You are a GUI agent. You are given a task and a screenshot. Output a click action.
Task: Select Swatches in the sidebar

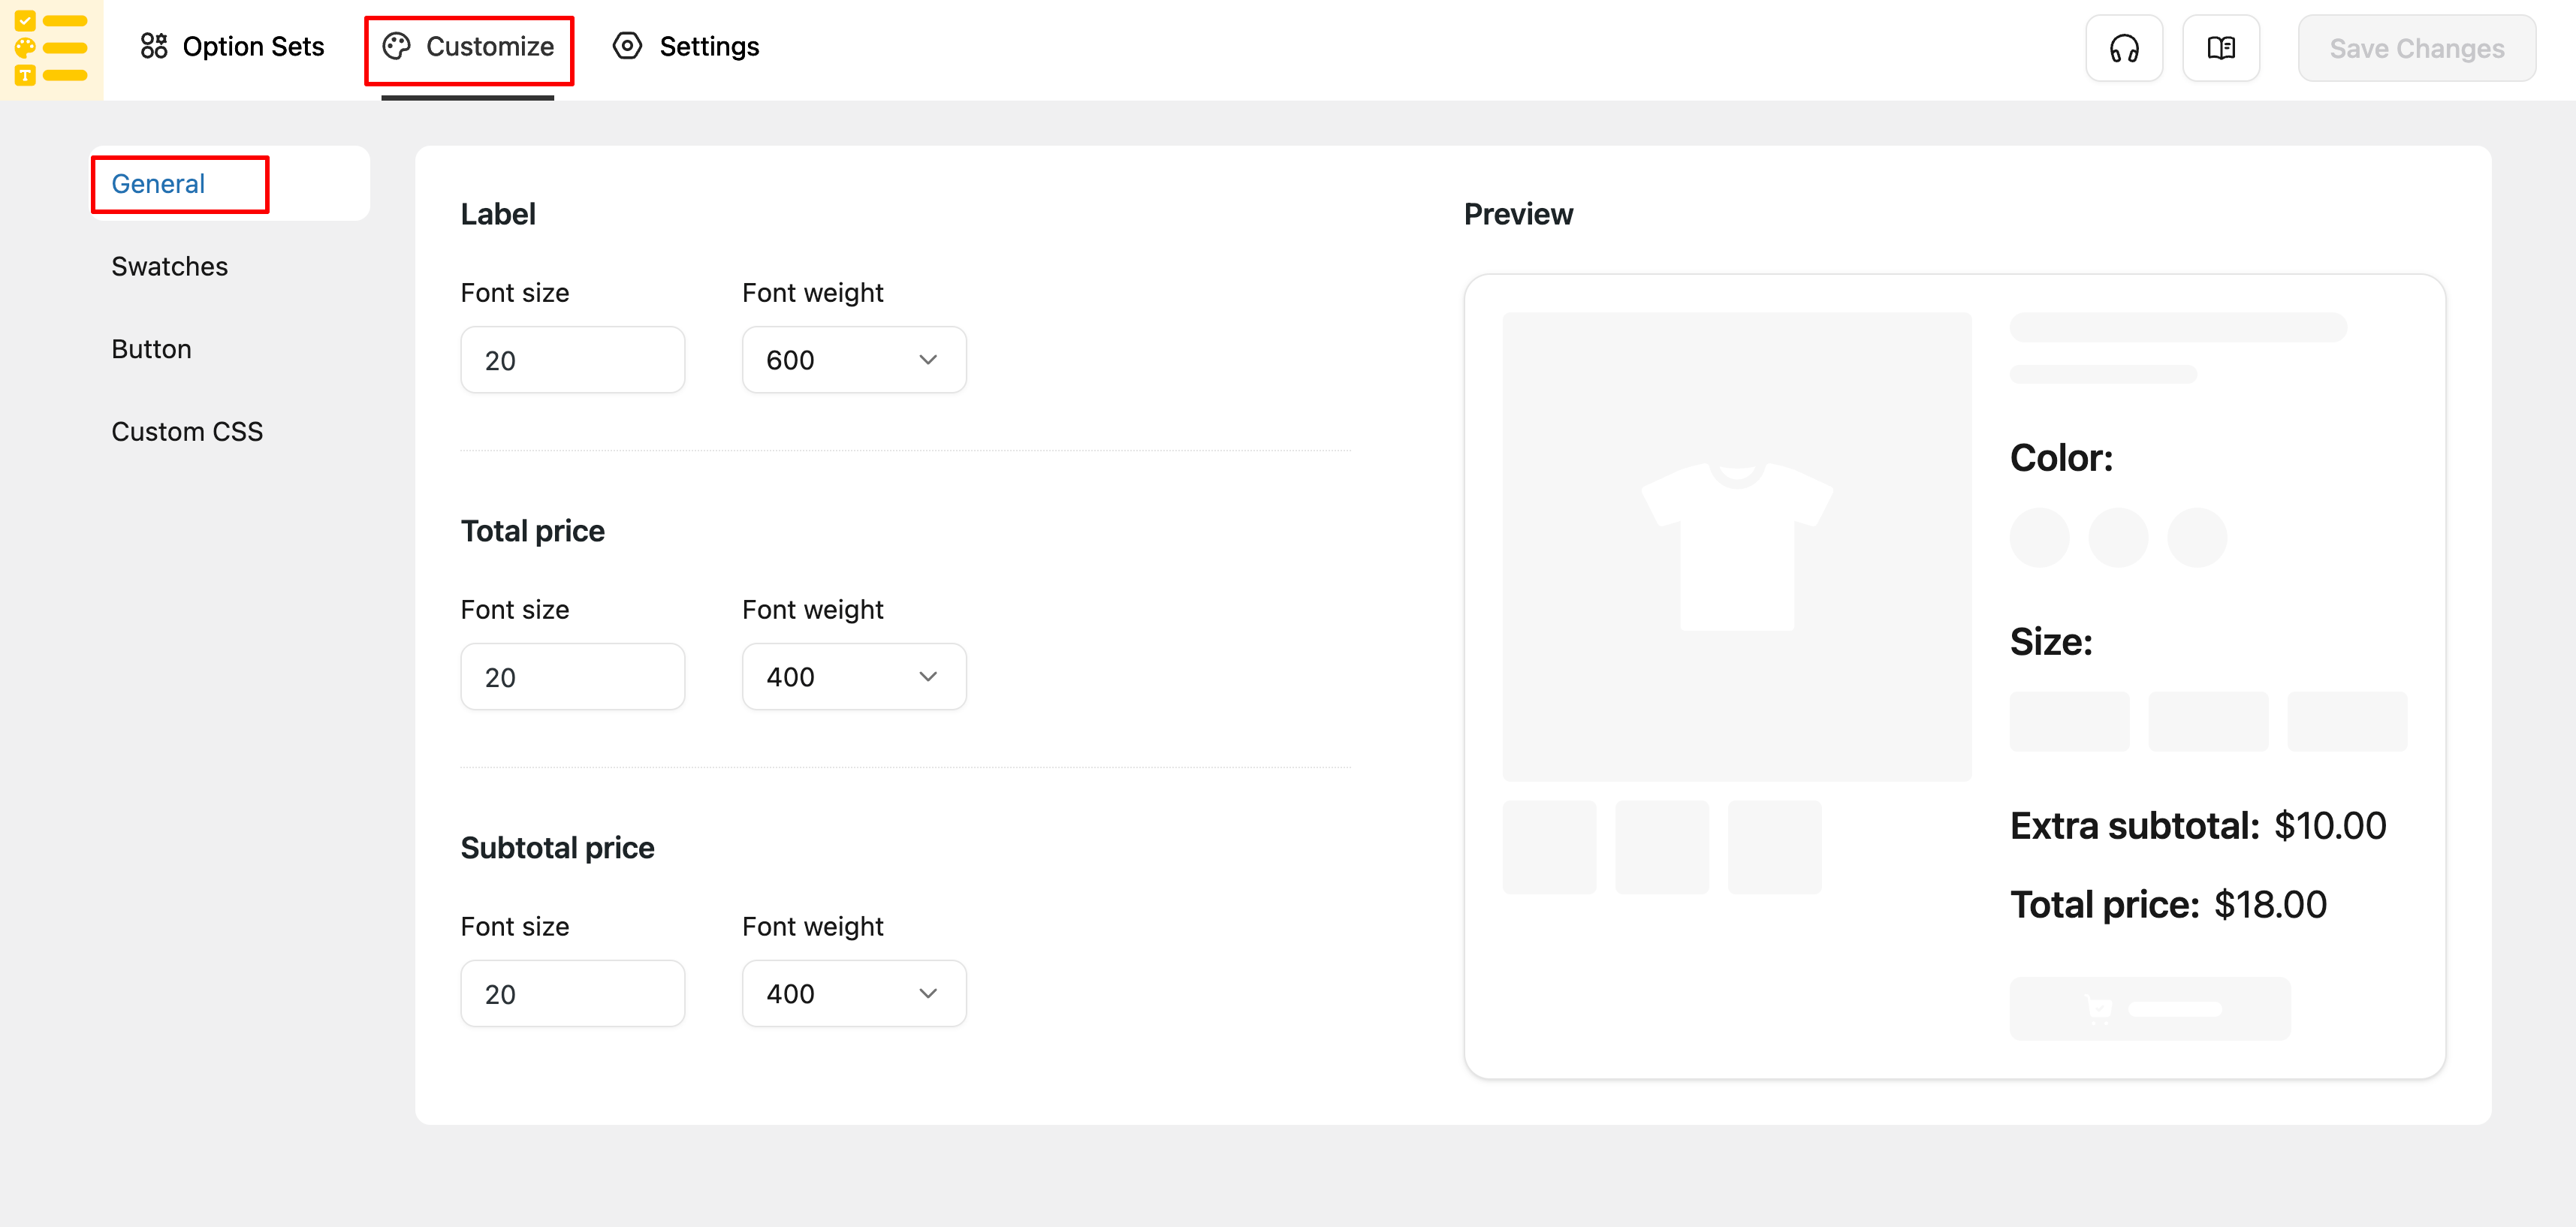click(170, 266)
